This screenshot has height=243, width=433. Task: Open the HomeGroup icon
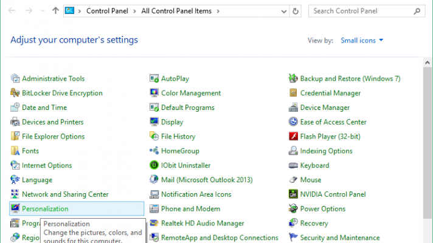point(154,151)
